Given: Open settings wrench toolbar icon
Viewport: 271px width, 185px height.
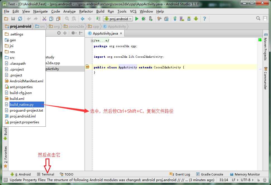Looking at the screenshot, I should coord(159,19).
